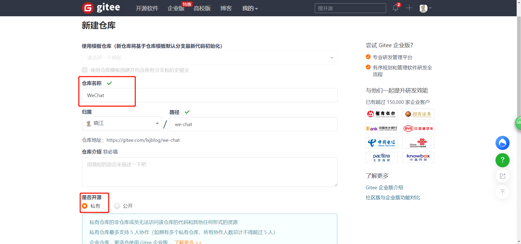Open 博客 in navigation
521x244 pixels.
click(x=226, y=8)
